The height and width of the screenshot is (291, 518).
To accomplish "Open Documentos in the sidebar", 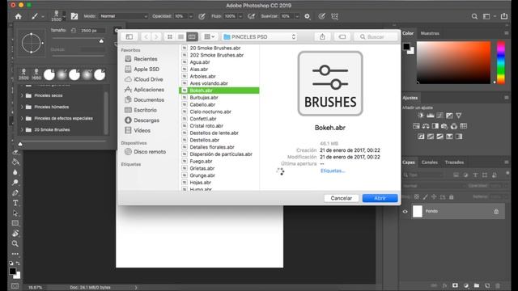I will [149, 99].
